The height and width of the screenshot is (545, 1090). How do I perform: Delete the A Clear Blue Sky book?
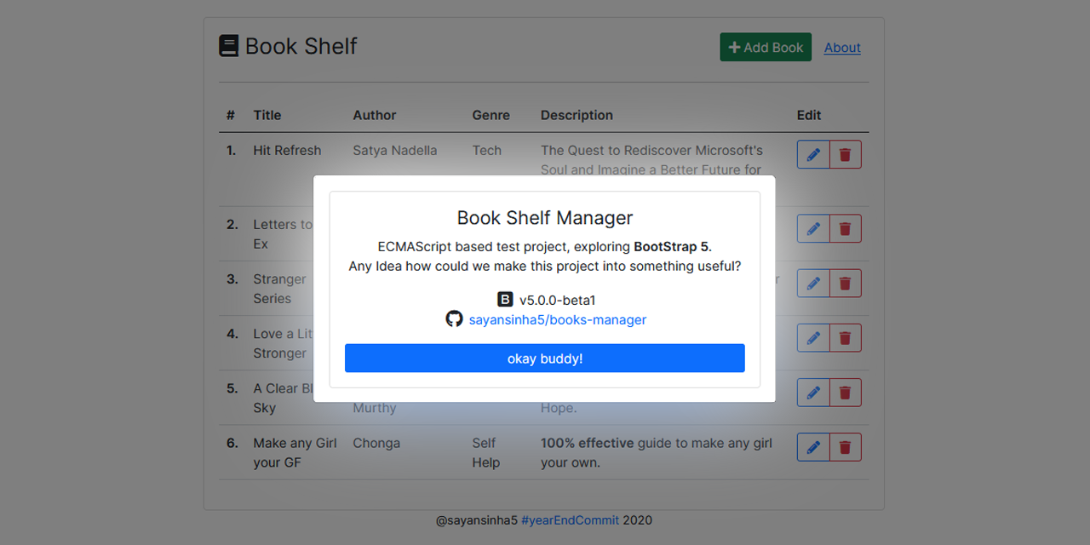pyautogui.click(x=845, y=392)
